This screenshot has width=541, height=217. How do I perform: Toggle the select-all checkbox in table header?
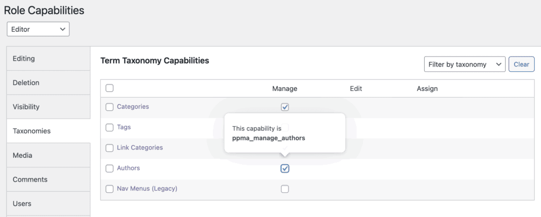click(x=109, y=89)
